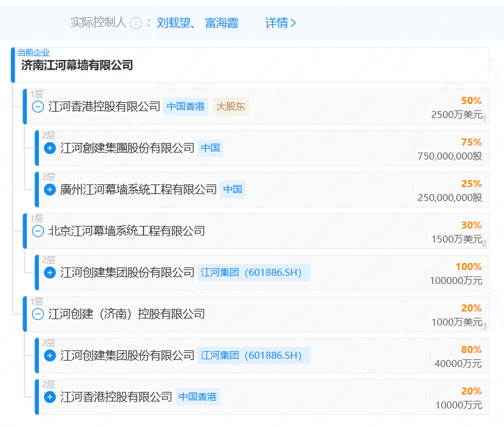The height and width of the screenshot is (427, 504).
Task: Click the 中国 tag beside 廣州江河幕墙系统工程
Action: pos(232,190)
